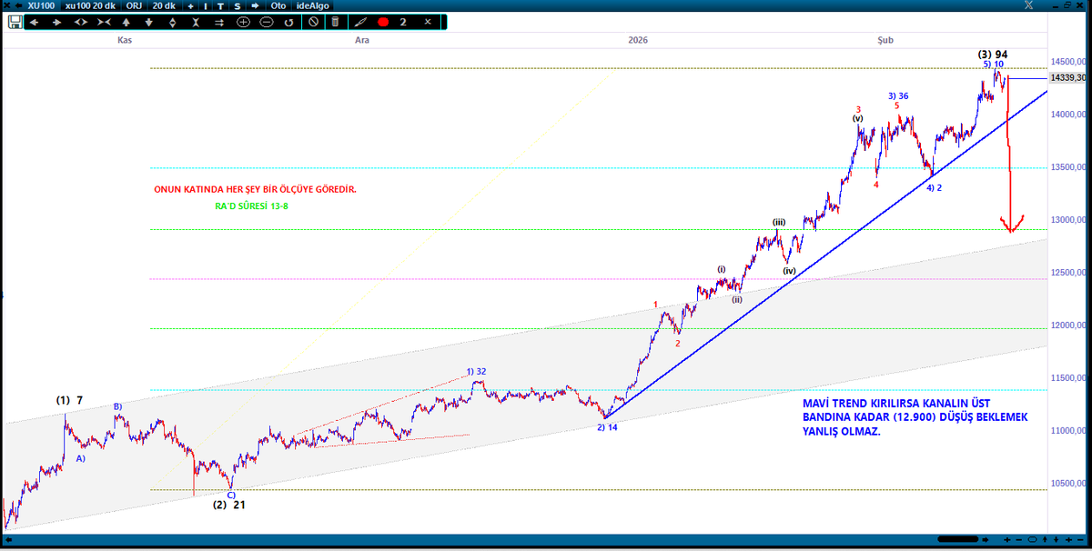Click the expand horizontally (<>) icon
Screen dimensions: 1092x551
pyautogui.click(x=80, y=22)
